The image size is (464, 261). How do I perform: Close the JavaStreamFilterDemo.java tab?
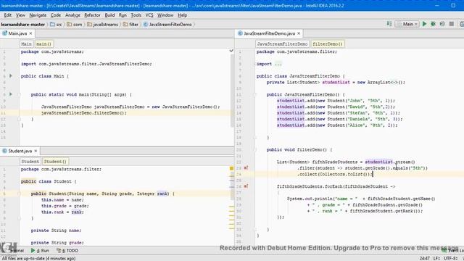click(x=299, y=33)
